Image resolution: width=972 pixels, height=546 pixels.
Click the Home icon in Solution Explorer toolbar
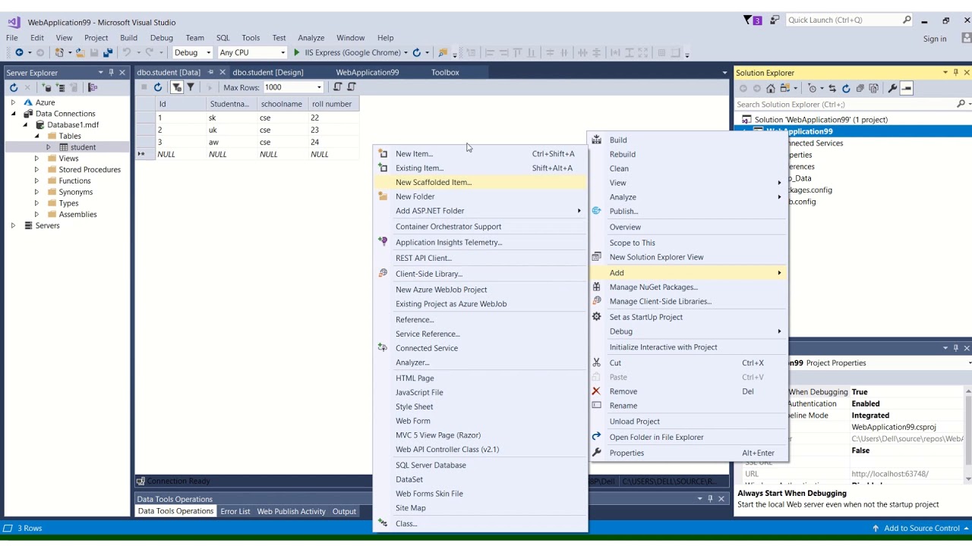tap(771, 89)
